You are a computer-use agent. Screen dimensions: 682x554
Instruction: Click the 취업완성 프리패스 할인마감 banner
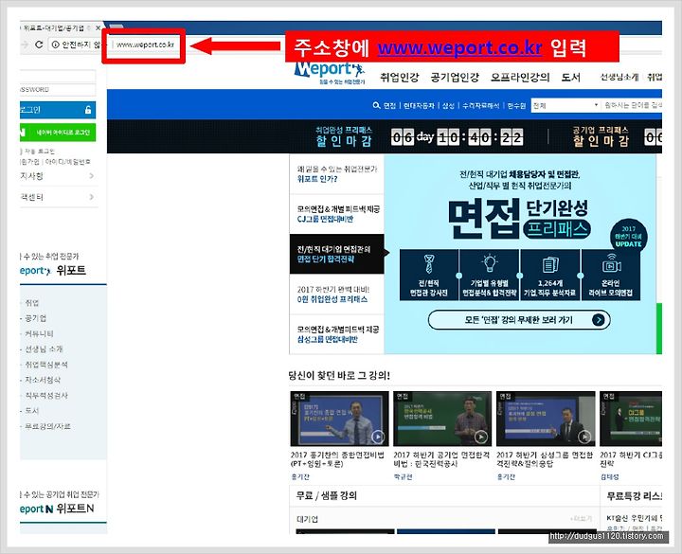click(344, 136)
